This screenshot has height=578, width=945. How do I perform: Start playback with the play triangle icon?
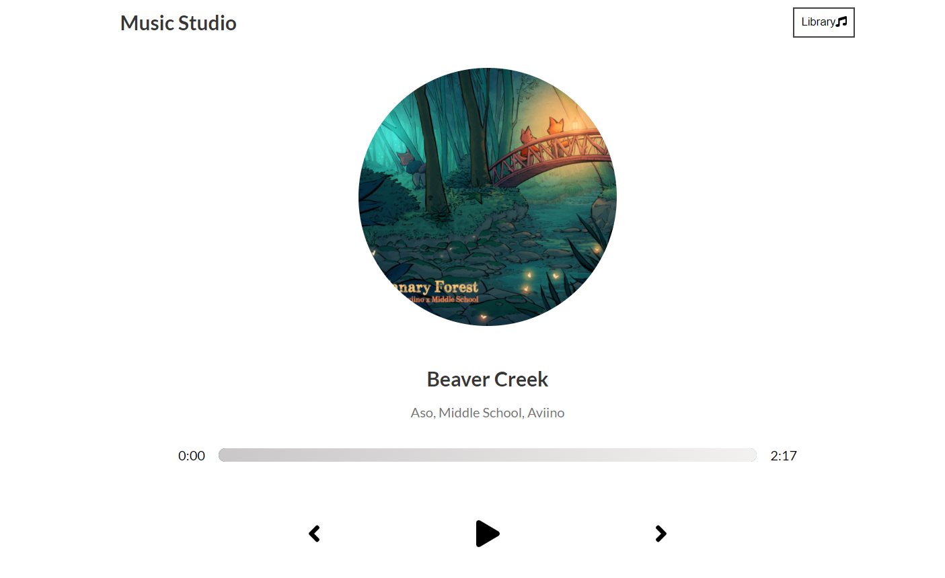click(x=488, y=534)
